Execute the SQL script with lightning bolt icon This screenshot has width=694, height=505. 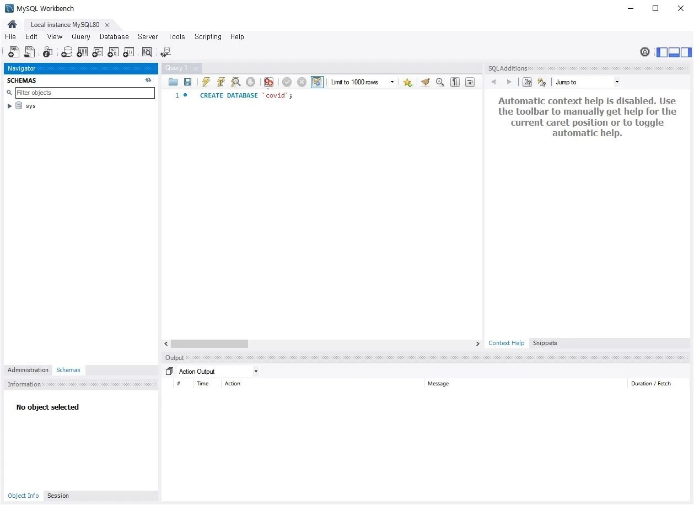pyautogui.click(x=206, y=82)
